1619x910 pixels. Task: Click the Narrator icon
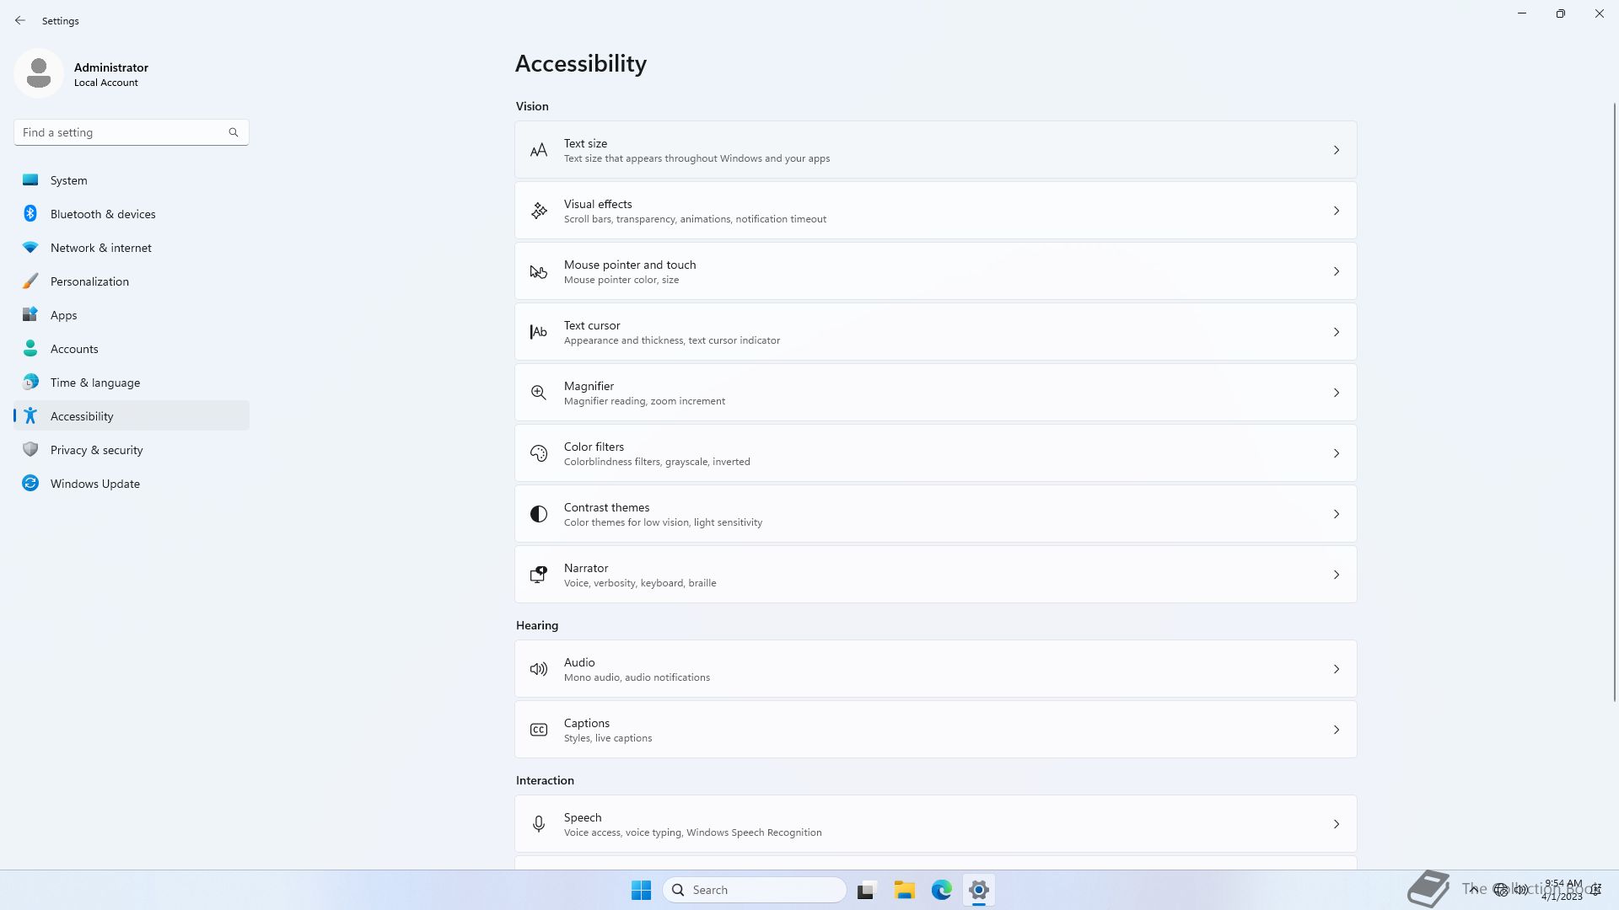pyautogui.click(x=539, y=575)
